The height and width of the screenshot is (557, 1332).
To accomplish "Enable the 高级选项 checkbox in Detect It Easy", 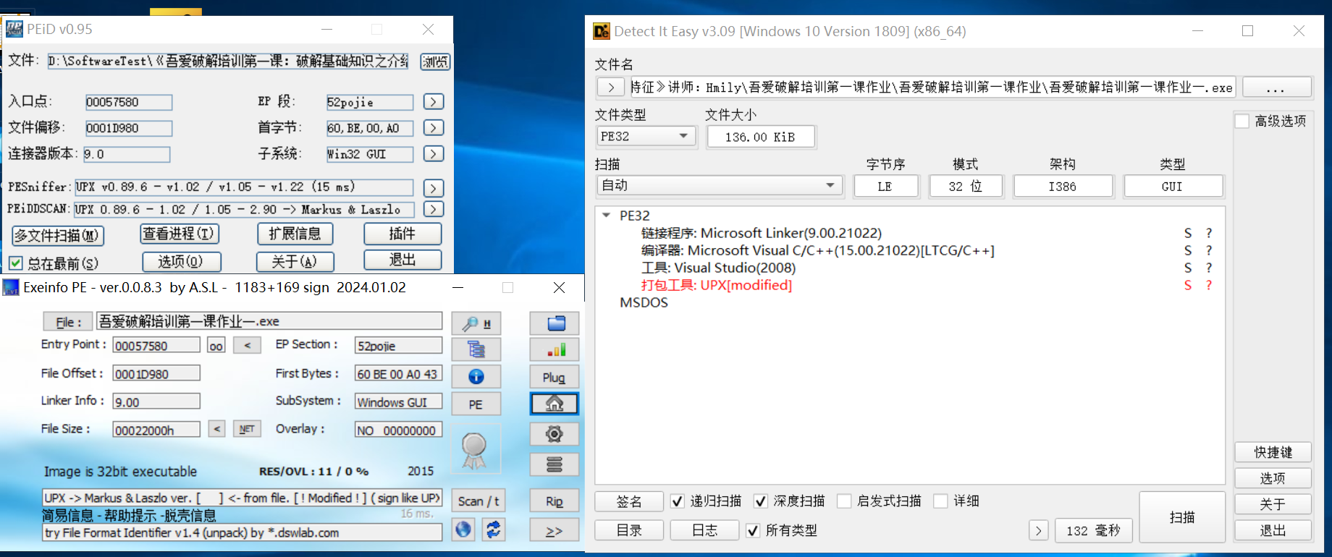I will [1242, 121].
